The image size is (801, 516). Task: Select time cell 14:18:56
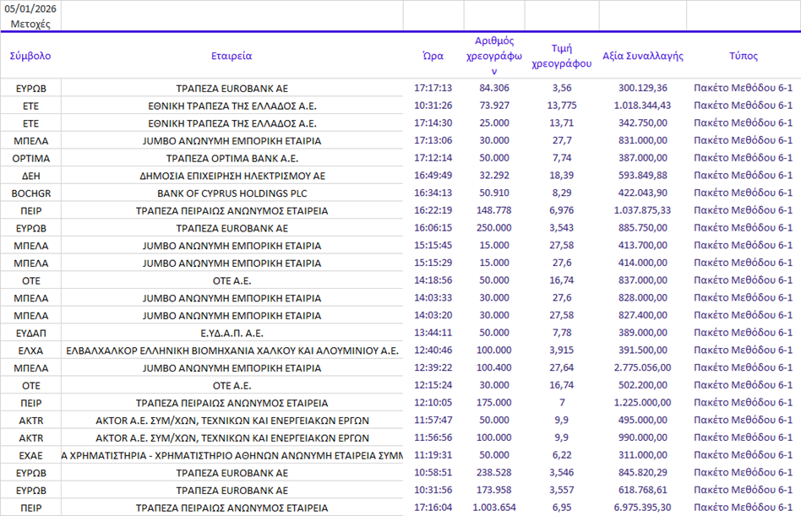pyautogui.click(x=433, y=280)
